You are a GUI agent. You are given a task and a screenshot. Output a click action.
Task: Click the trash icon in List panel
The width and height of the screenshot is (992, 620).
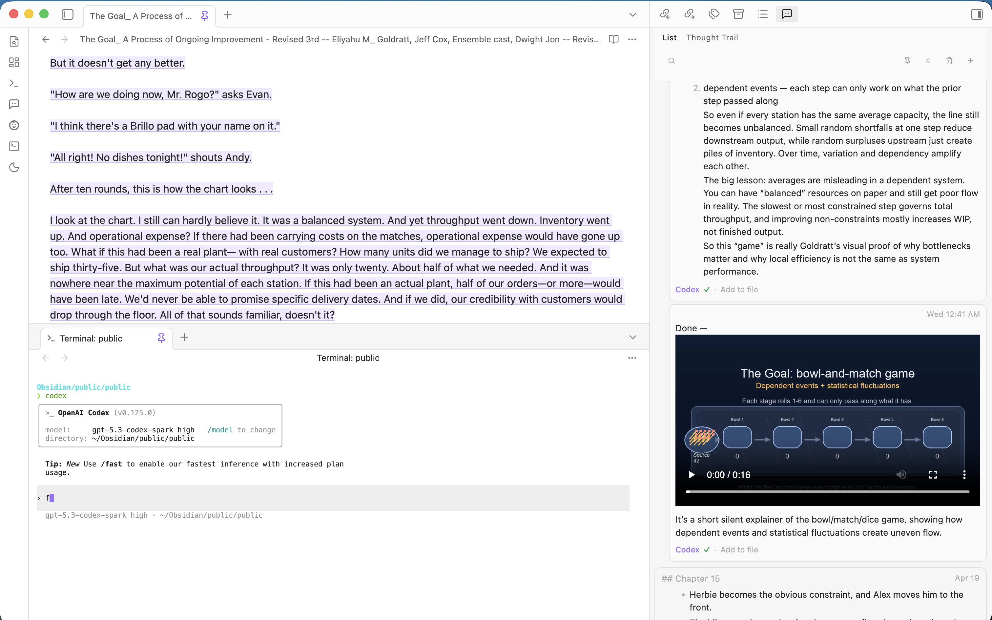(949, 61)
